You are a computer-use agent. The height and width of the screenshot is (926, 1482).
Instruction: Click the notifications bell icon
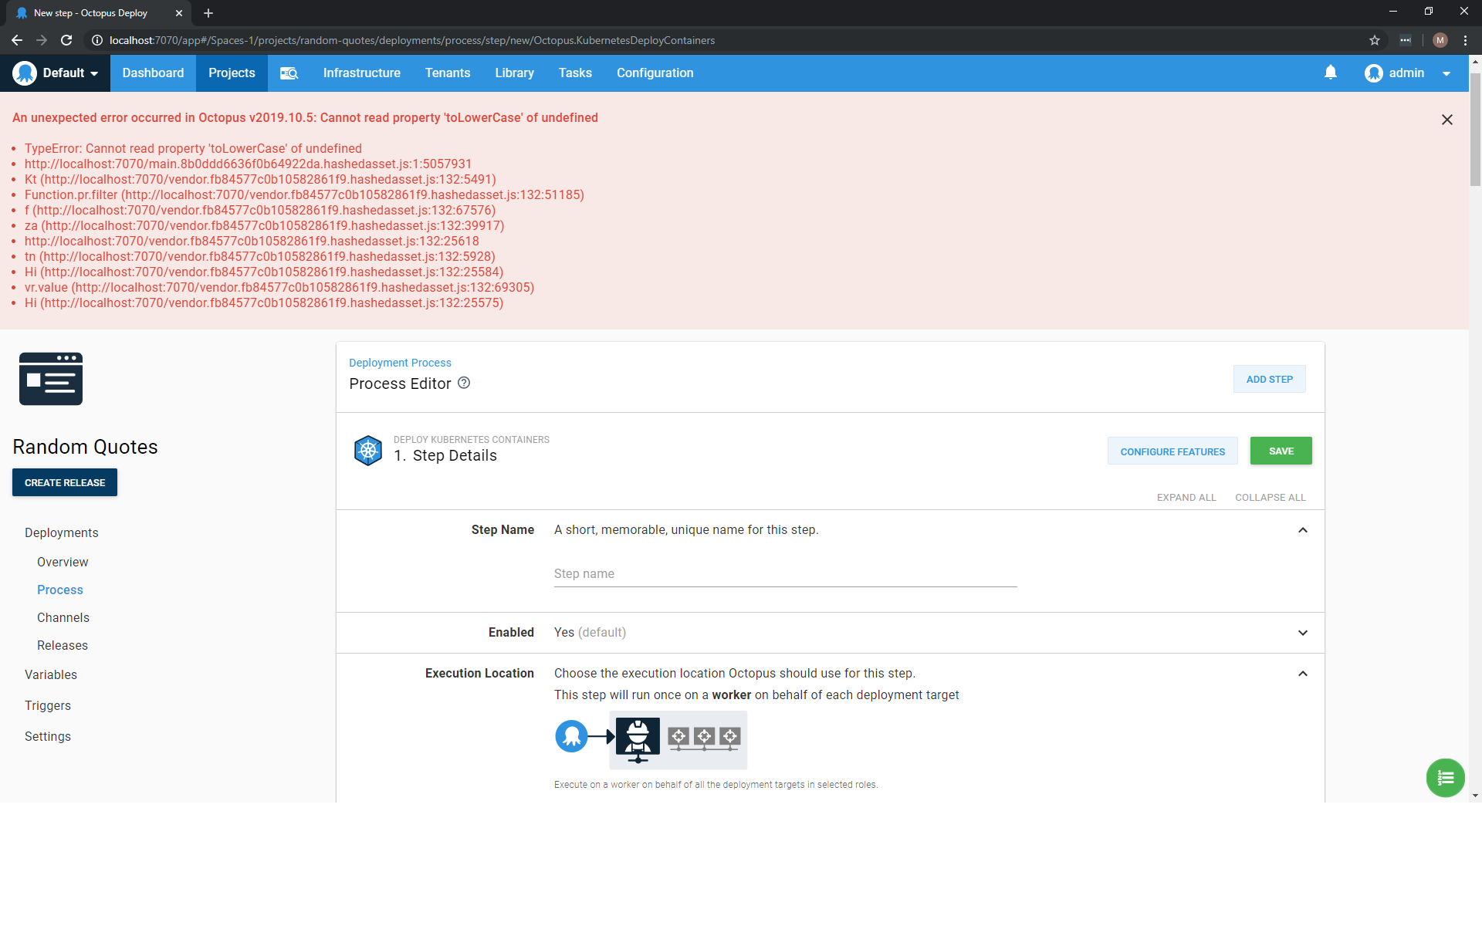(x=1331, y=73)
